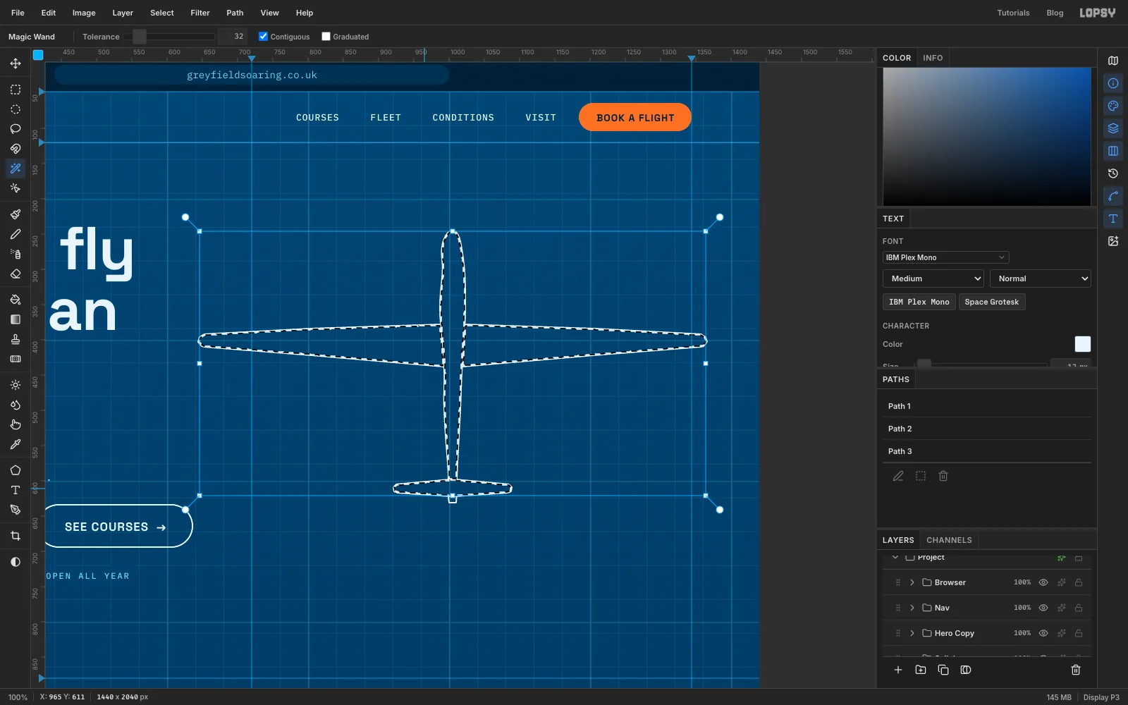The image size is (1128, 705).
Task: Click the IBM Plex Mono font button
Action: (x=919, y=302)
